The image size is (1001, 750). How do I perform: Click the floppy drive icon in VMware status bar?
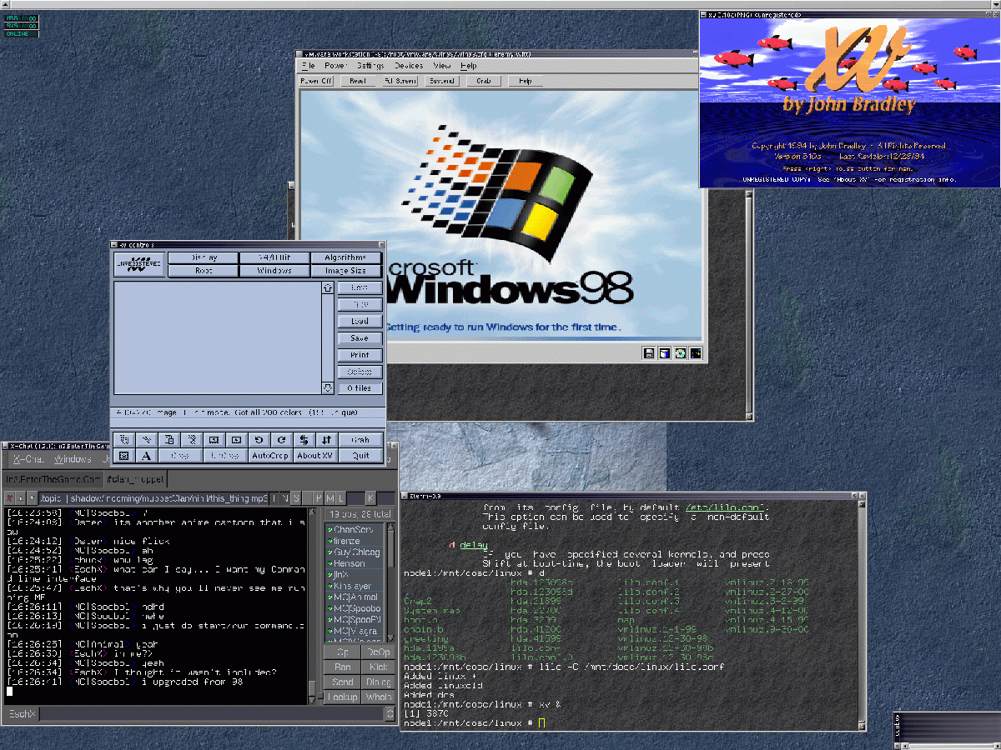(649, 353)
